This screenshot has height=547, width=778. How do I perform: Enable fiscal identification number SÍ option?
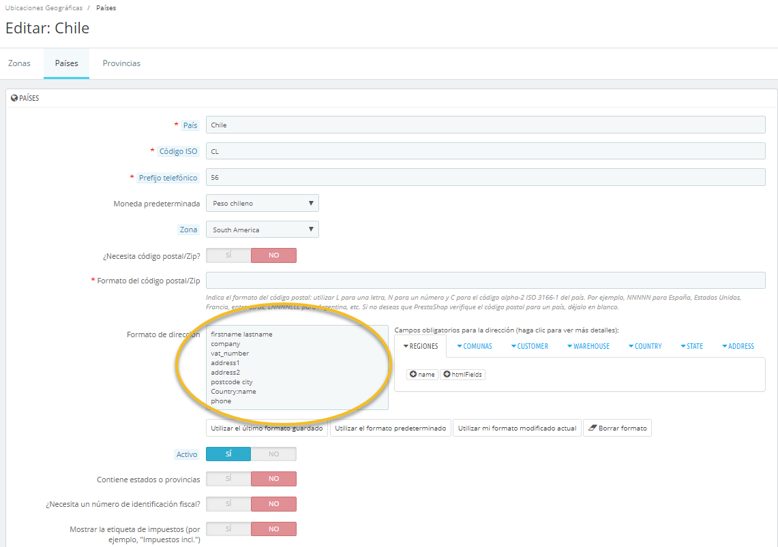[228, 504]
